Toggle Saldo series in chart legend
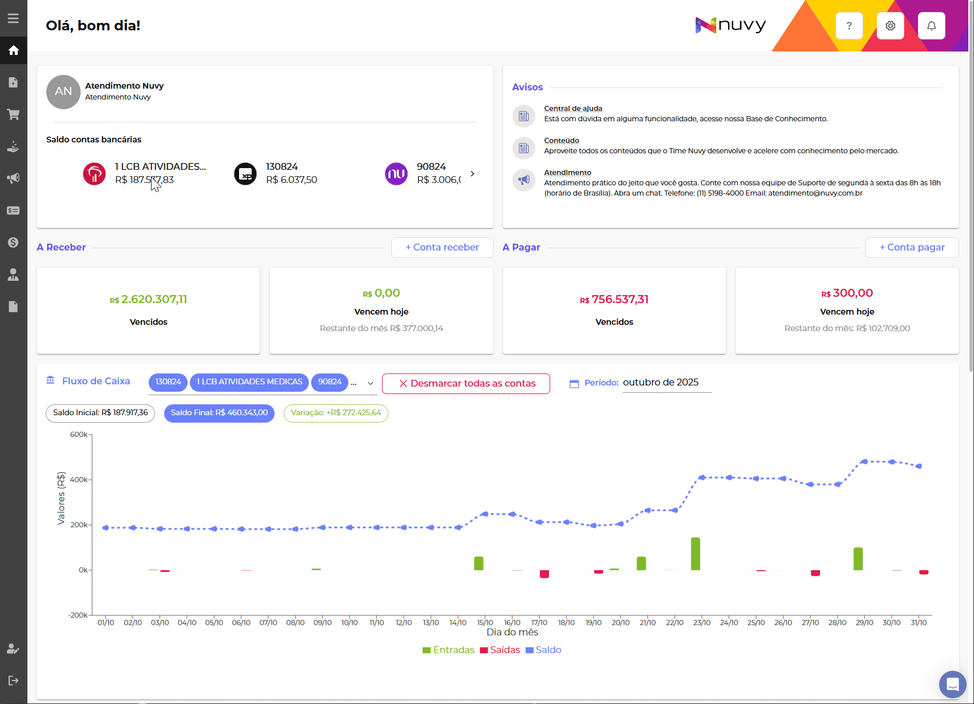This screenshot has width=974, height=704. click(x=543, y=650)
